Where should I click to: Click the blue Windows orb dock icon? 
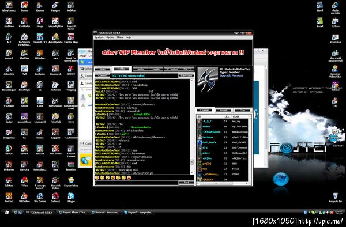[x=281, y=179]
